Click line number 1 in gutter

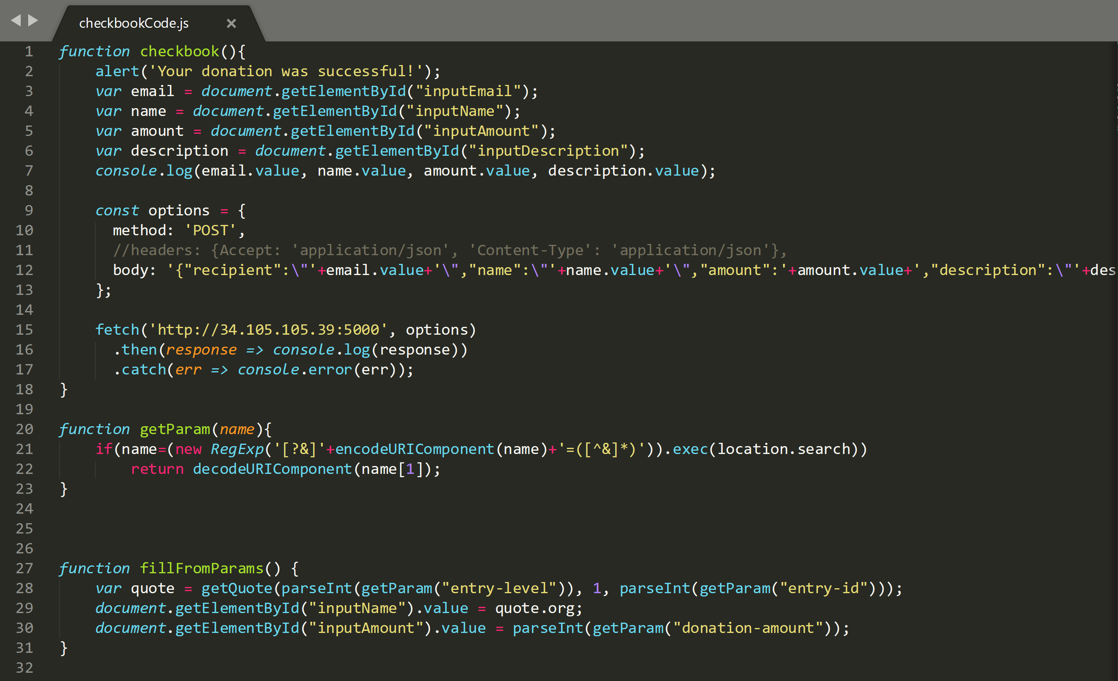pos(29,52)
